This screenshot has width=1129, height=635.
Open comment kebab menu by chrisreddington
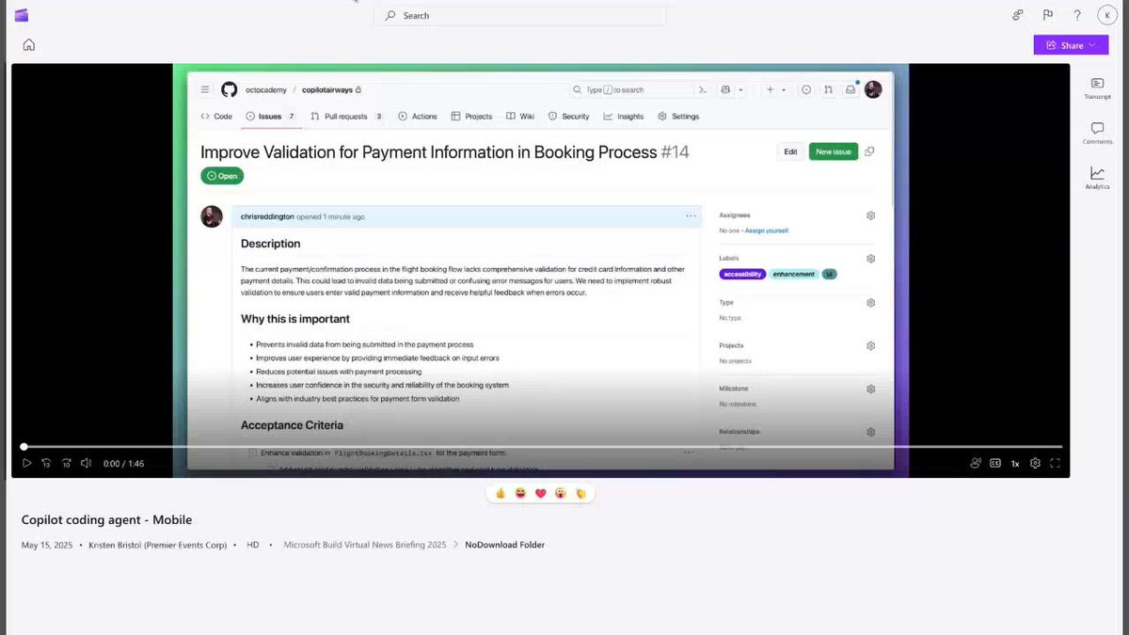(x=692, y=216)
